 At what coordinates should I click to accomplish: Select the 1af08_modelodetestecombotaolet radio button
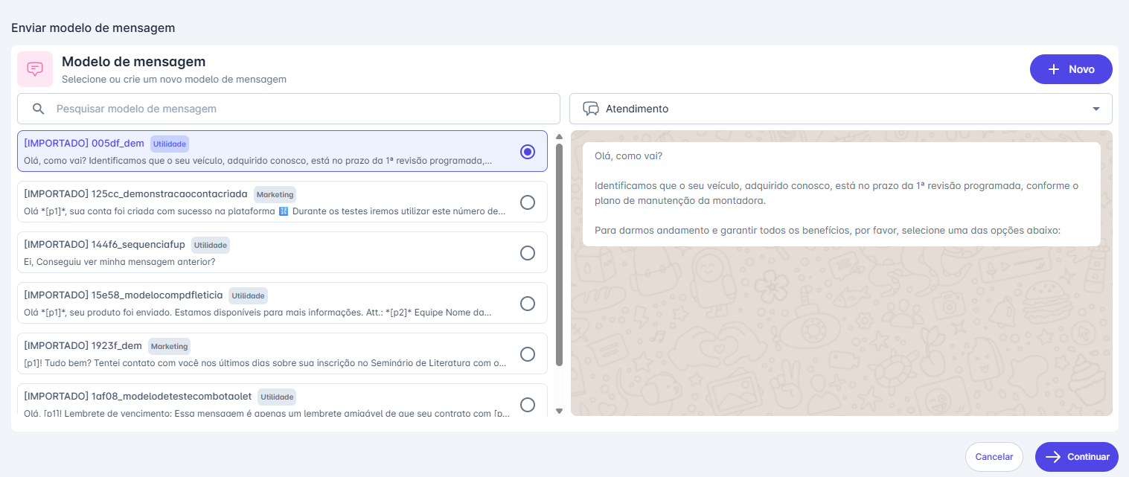pos(528,405)
